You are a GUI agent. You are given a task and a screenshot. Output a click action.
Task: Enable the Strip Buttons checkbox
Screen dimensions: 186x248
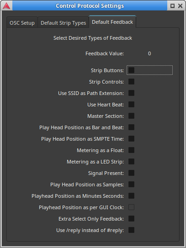click(131, 70)
